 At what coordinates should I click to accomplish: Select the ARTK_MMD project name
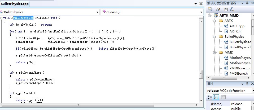229,16
